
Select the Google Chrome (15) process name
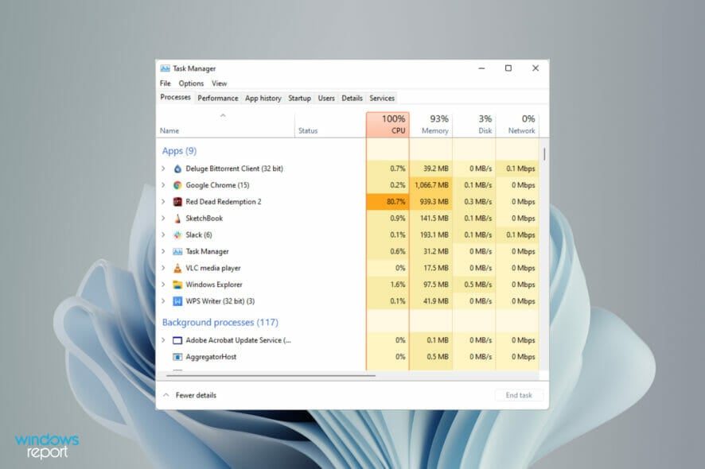click(x=217, y=185)
